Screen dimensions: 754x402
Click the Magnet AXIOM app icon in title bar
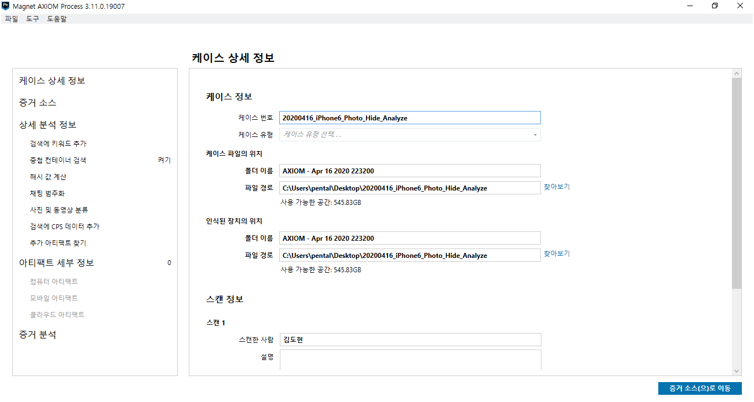(6, 6)
